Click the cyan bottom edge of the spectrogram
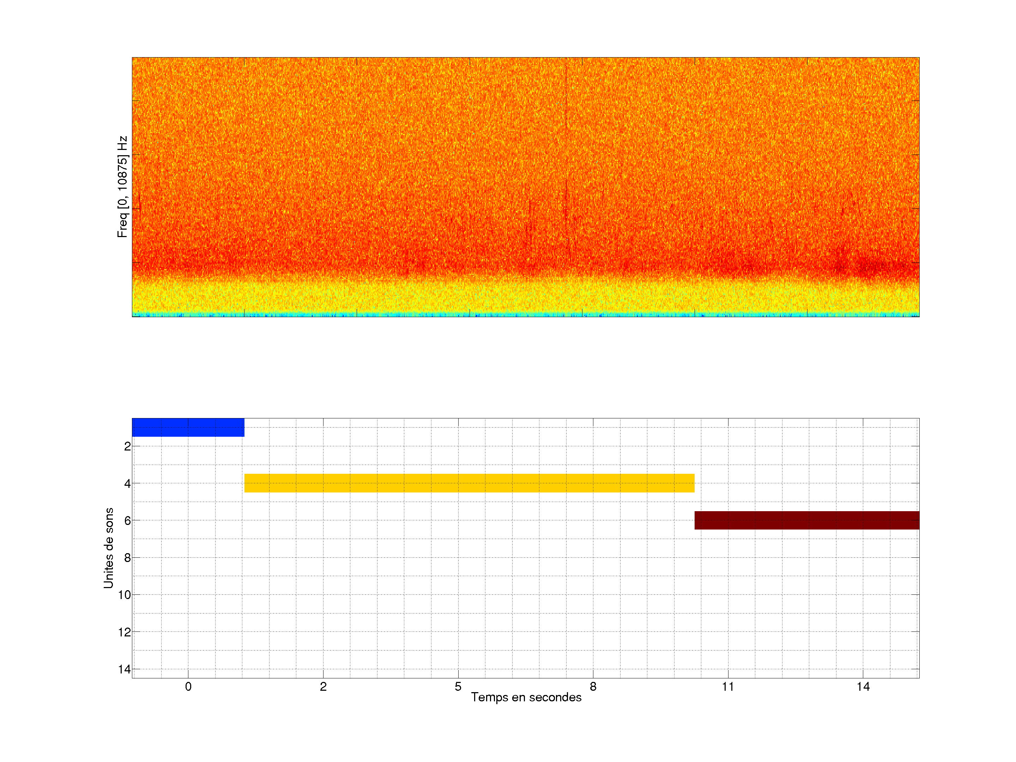 tap(525, 315)
